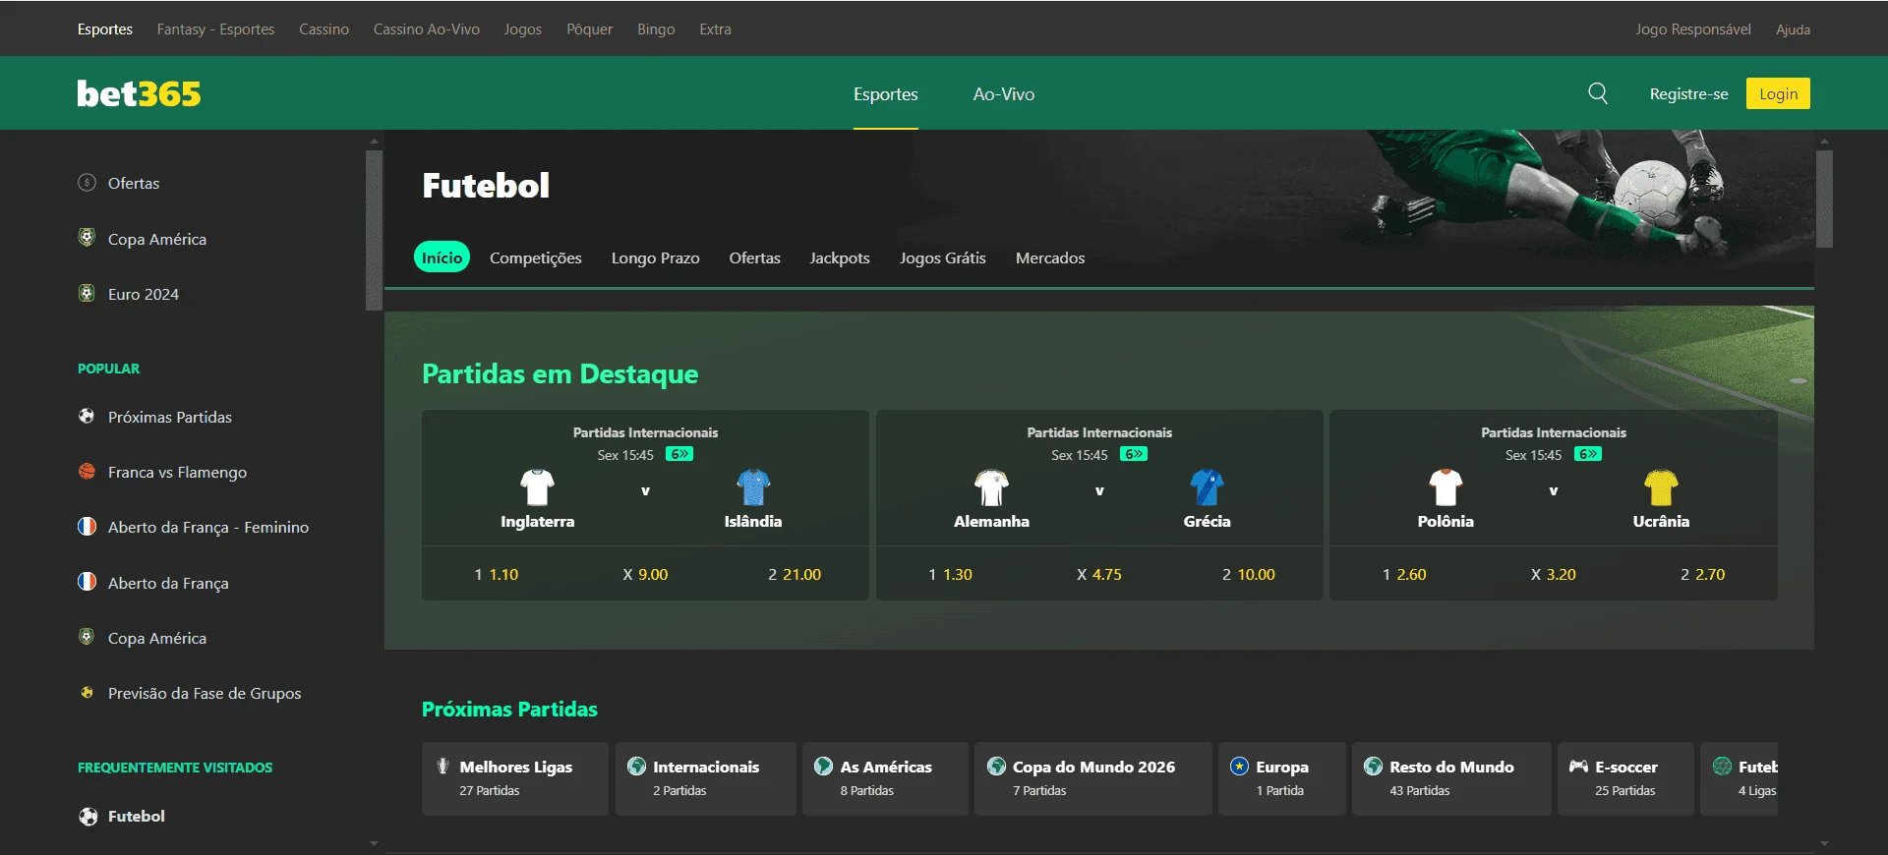Open the search magnifier icon
The height and width of the screenshot is (855, 1888).
pos(1598,93)
